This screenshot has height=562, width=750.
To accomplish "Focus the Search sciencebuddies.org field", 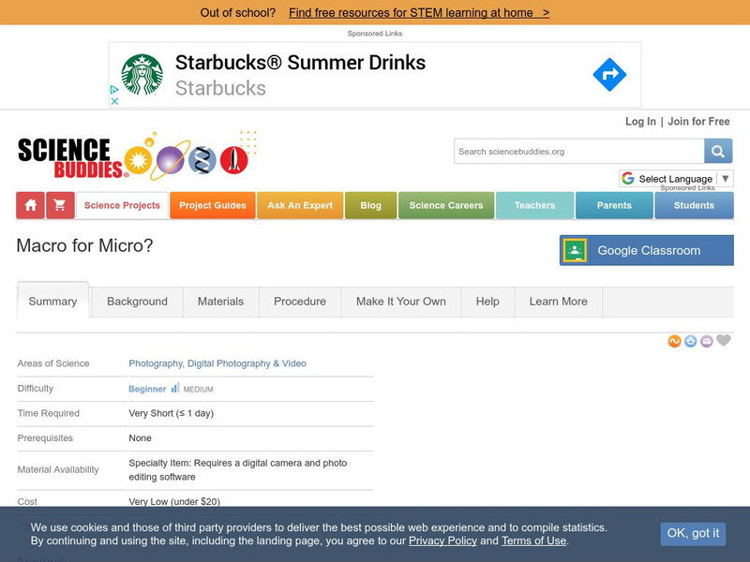I will [578, 151].
